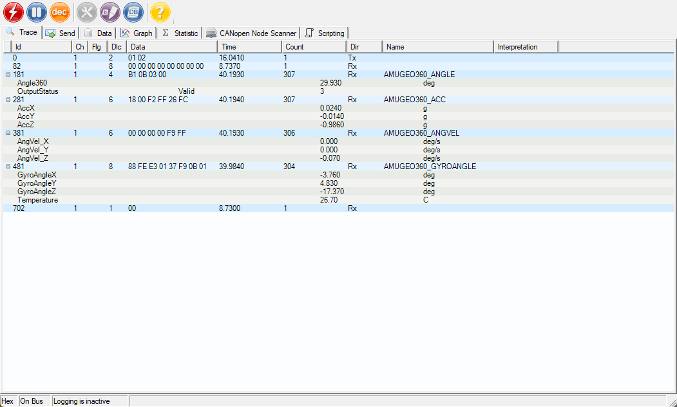Click the Interpretation column header
Viewport: 677px width, 407px height.
pyautogui.click(x=526, y=47)
